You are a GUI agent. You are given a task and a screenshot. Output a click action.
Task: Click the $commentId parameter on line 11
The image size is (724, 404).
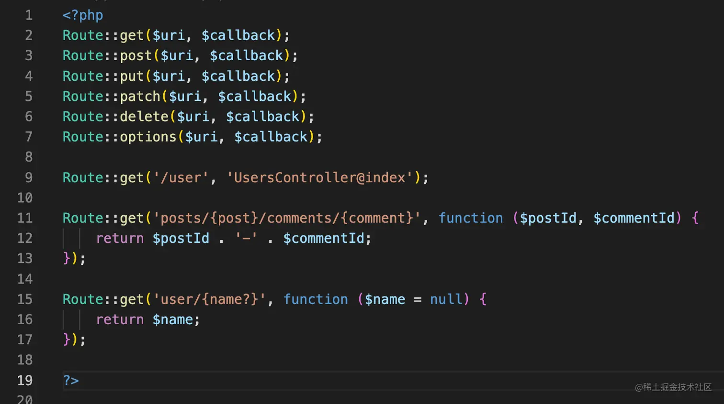[x=633, y=218]
